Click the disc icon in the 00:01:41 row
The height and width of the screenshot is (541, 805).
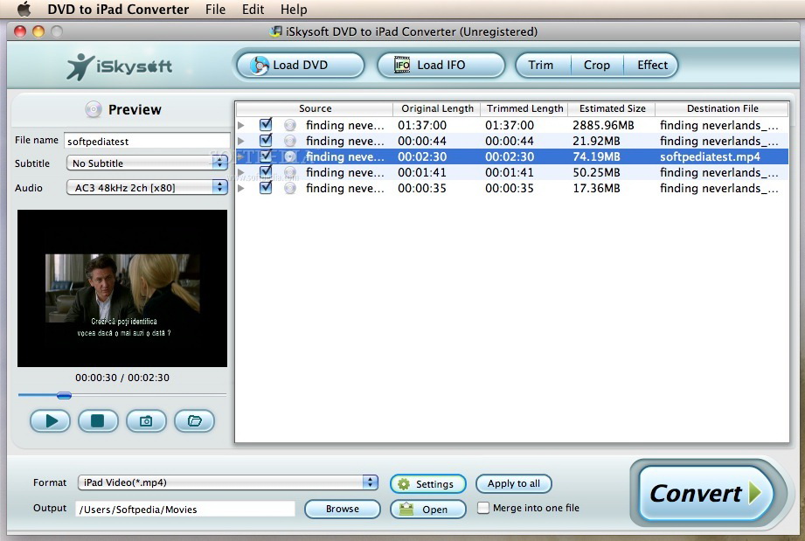pyautogui.click(x=290, y=172)
